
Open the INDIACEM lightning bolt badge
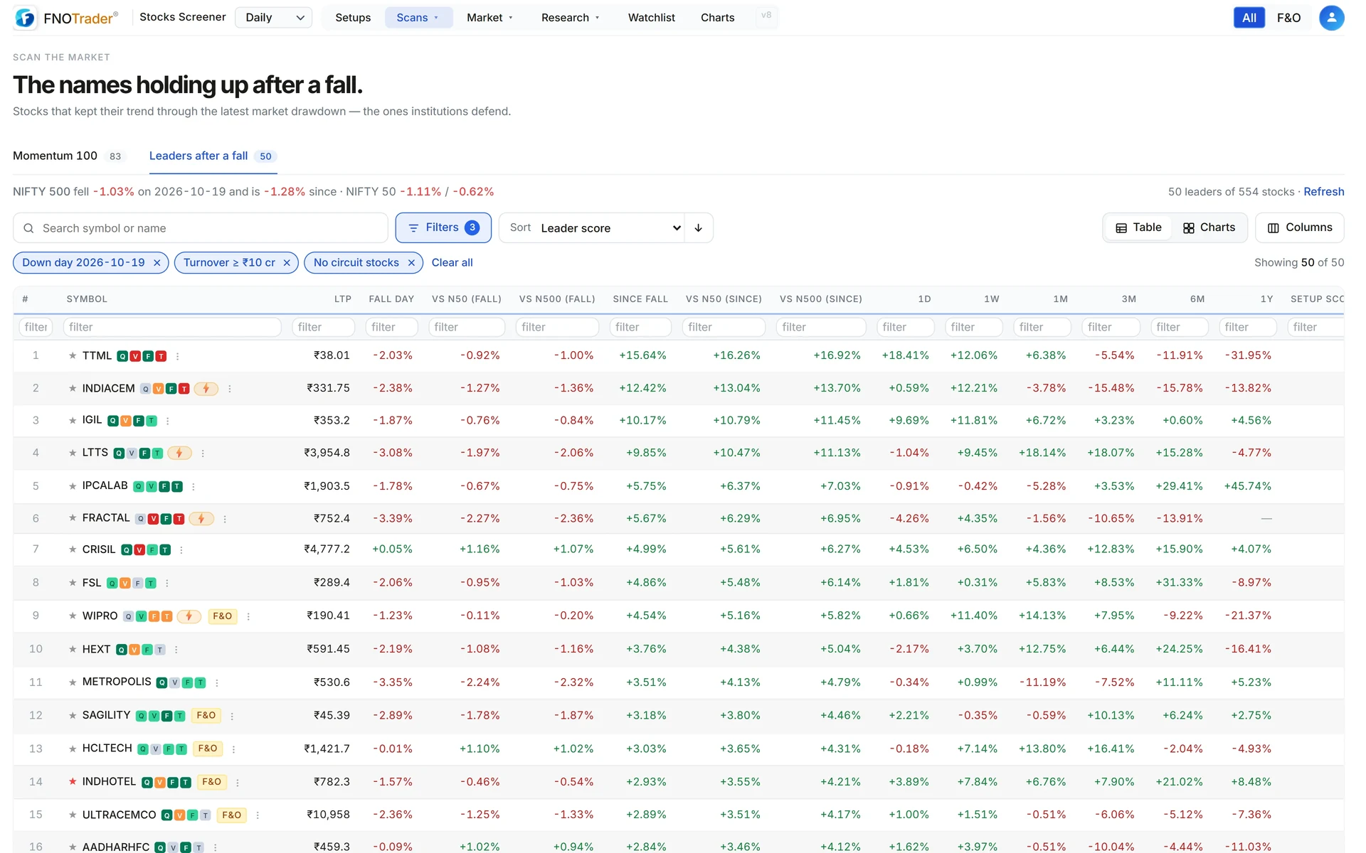(206, 388)
